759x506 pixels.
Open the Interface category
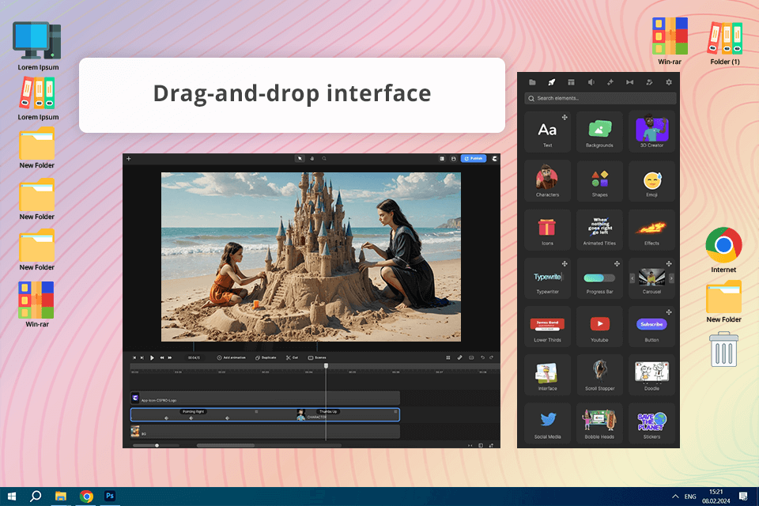click(547, 375)
